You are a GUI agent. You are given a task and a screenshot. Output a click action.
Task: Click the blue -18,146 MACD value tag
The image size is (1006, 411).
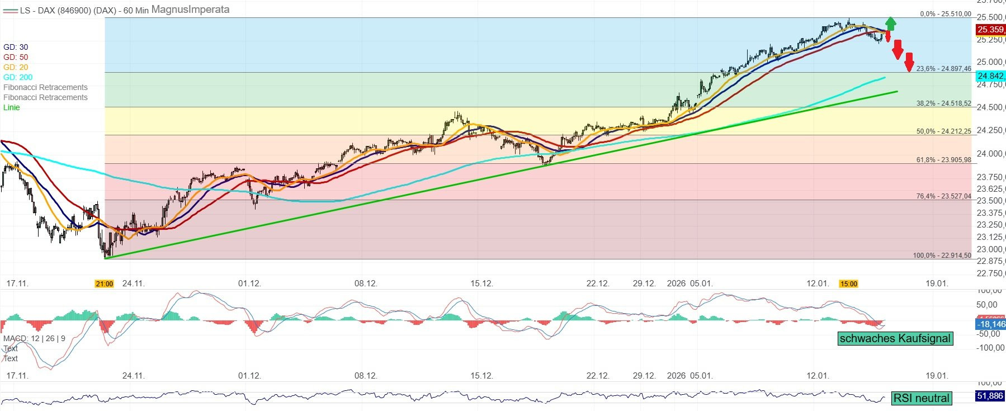(990, 324)
